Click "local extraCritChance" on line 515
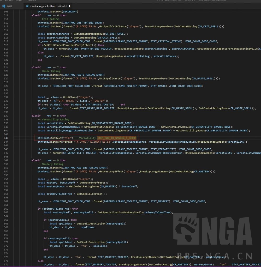Image resolution: width=261 pixels, height=267 pixels. pos(53,34)
